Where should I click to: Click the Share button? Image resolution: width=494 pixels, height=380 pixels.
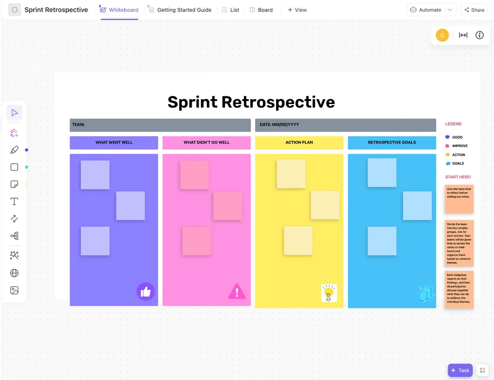click(x=474, y=10)
